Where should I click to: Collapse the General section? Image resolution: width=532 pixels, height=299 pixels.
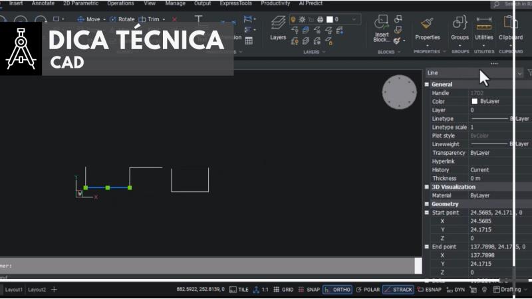[x=427, y=84]
